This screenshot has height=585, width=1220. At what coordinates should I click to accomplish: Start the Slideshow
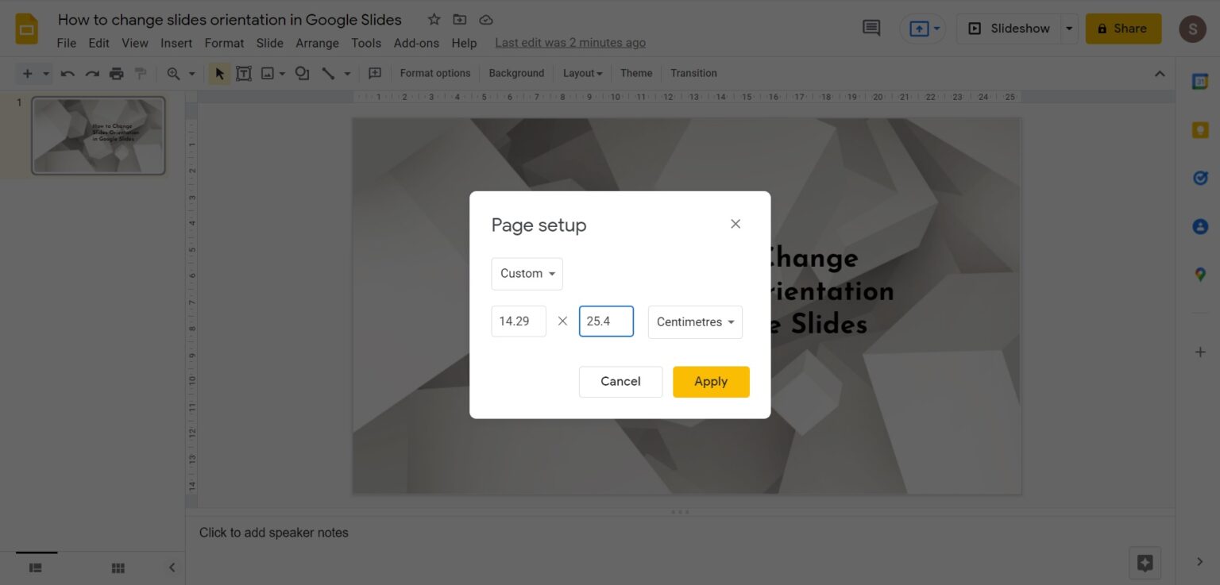click(1009, 29)
